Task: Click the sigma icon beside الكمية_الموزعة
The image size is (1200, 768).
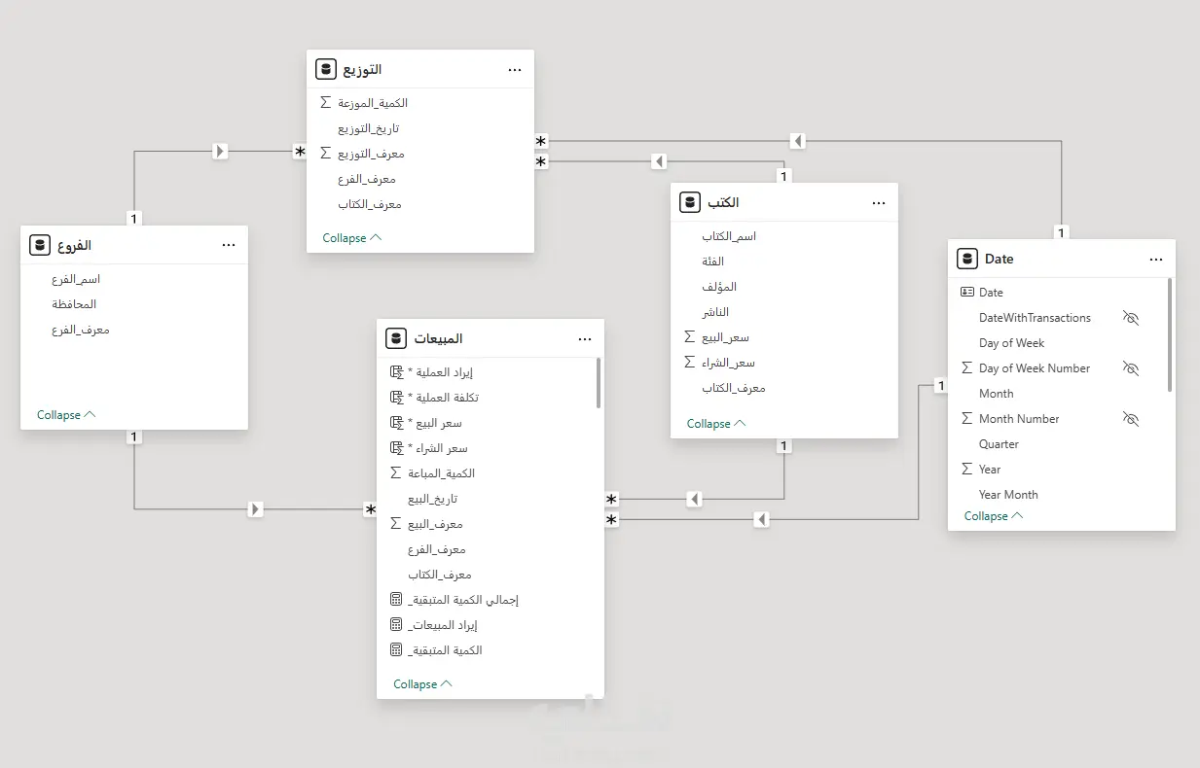Action: click(326, 102)
